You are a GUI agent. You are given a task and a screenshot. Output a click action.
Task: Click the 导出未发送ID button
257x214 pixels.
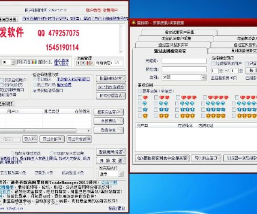tap(79, 139)
